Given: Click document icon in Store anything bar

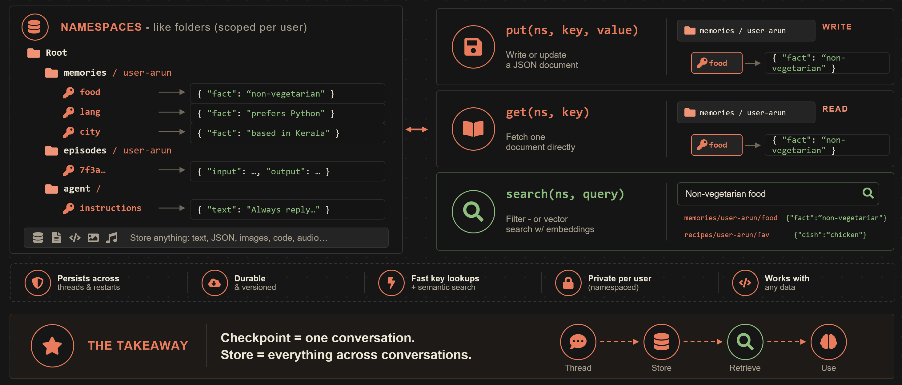Looking at the screenshot, I should (x=56, y=238).
